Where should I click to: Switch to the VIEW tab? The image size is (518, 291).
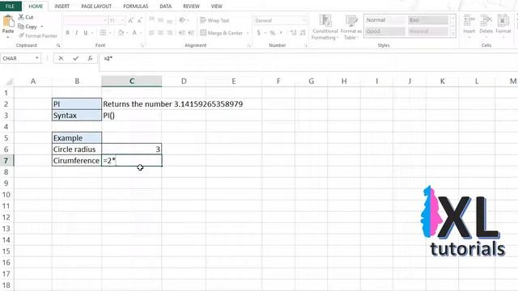point(217,6)
